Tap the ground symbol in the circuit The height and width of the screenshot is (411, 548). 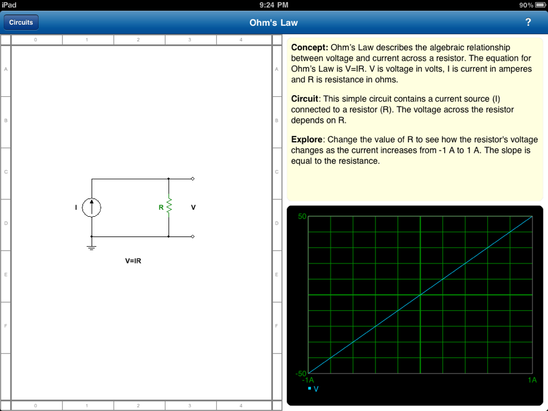(x=92, y=247)
